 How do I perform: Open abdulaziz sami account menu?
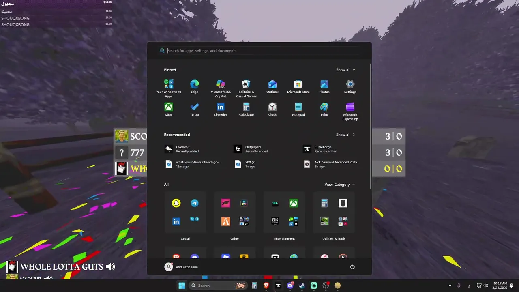[182, 267]
